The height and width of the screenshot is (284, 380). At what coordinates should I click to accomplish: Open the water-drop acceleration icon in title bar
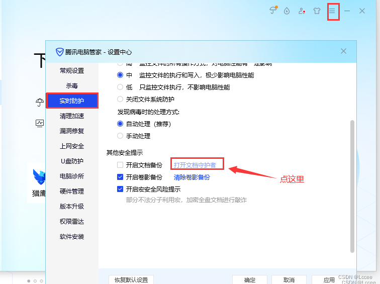(x=287, y=11)
